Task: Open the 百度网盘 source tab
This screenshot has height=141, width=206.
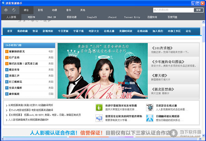Action: click(172, 17)
